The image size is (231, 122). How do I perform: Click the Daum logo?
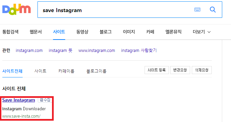pyautogui.click(x=17, y=10)
